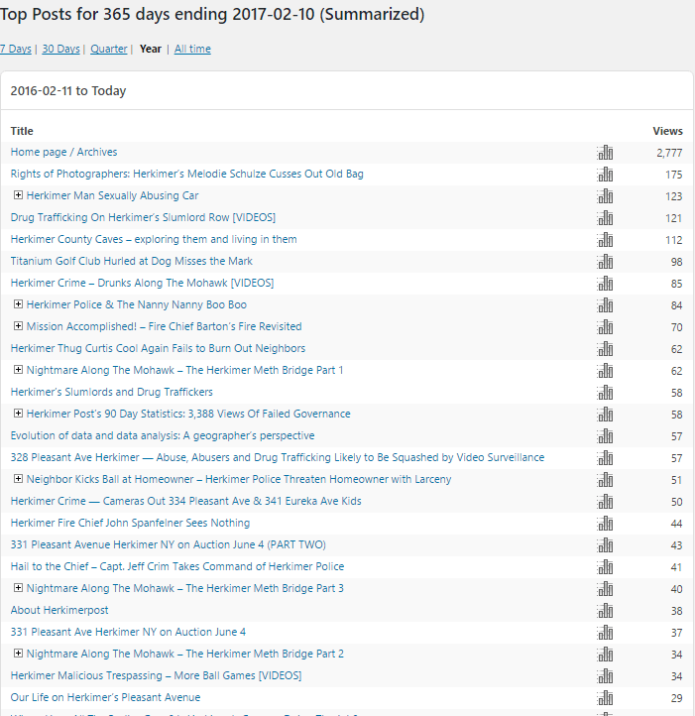Expand Mission Accomplished Fire Chief Barton entry
Image resolution: width=695 pixels, height=716 pixels.
(x=18, y=326)
